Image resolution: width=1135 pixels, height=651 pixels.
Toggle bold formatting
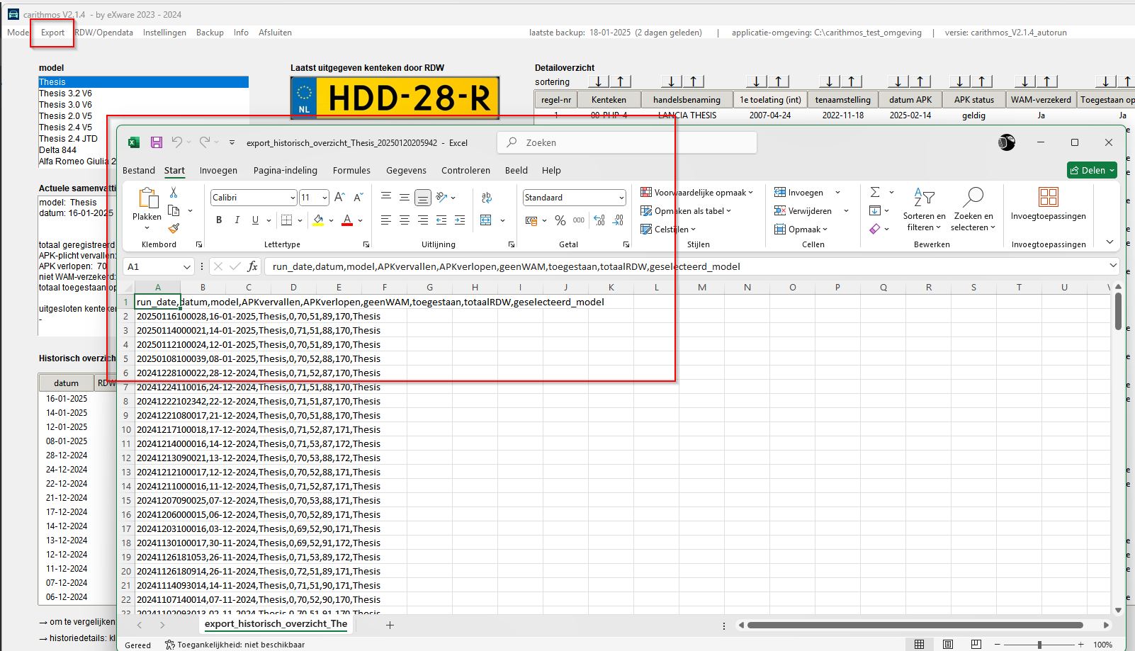click(219, 220)
